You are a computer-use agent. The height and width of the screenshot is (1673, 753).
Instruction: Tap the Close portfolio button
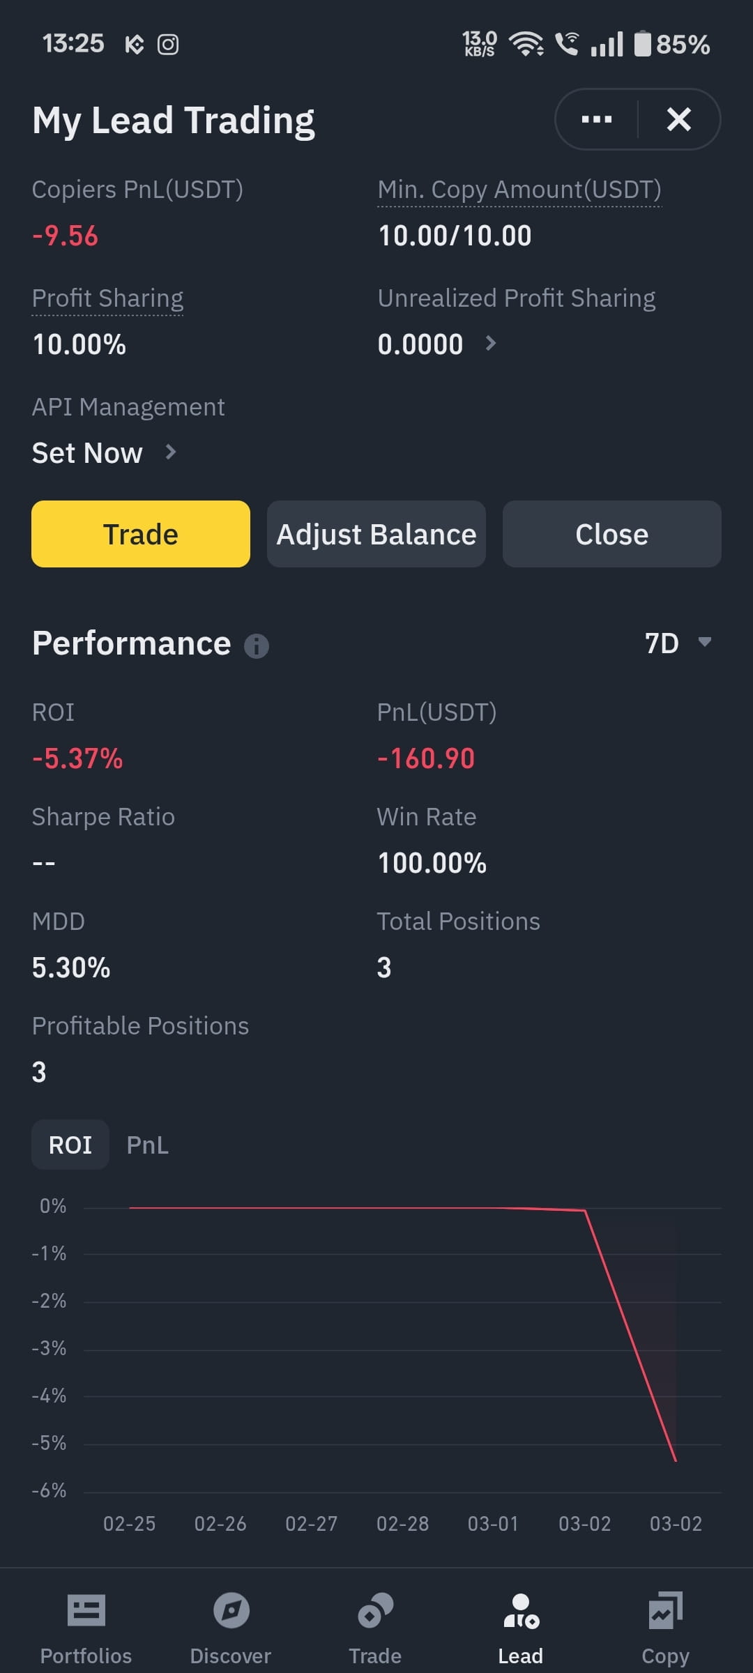[612, 534]
